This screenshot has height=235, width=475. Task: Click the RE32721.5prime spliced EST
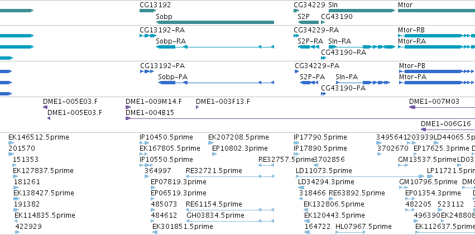coord(230,176)
